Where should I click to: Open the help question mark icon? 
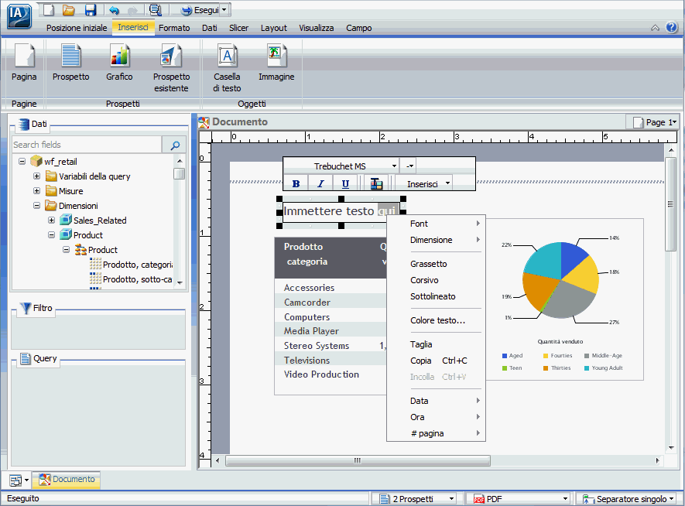(x=672, y=28)
